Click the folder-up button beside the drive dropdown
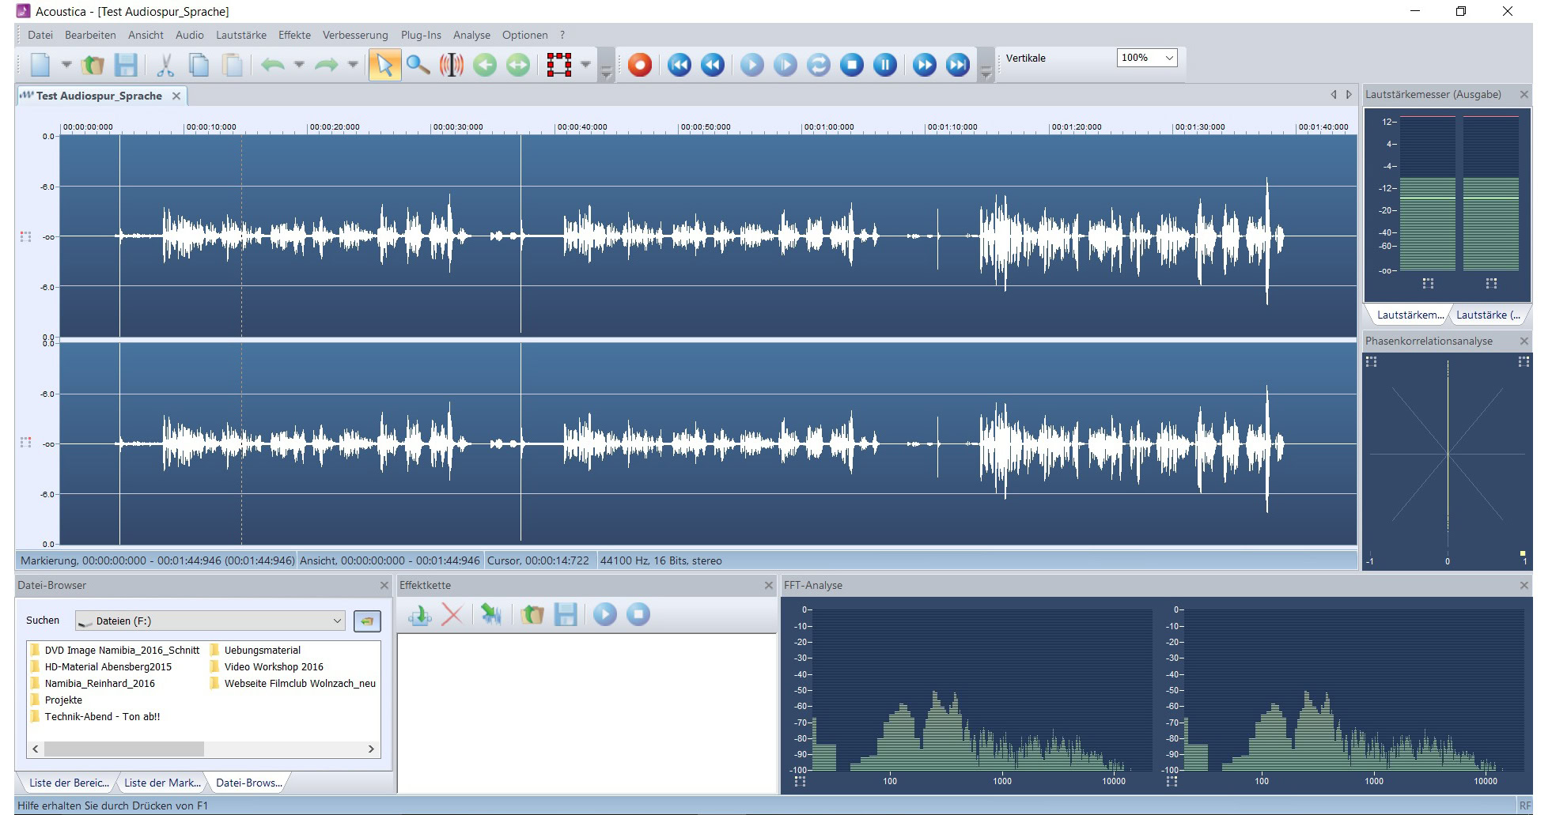 tap(366, 621)
